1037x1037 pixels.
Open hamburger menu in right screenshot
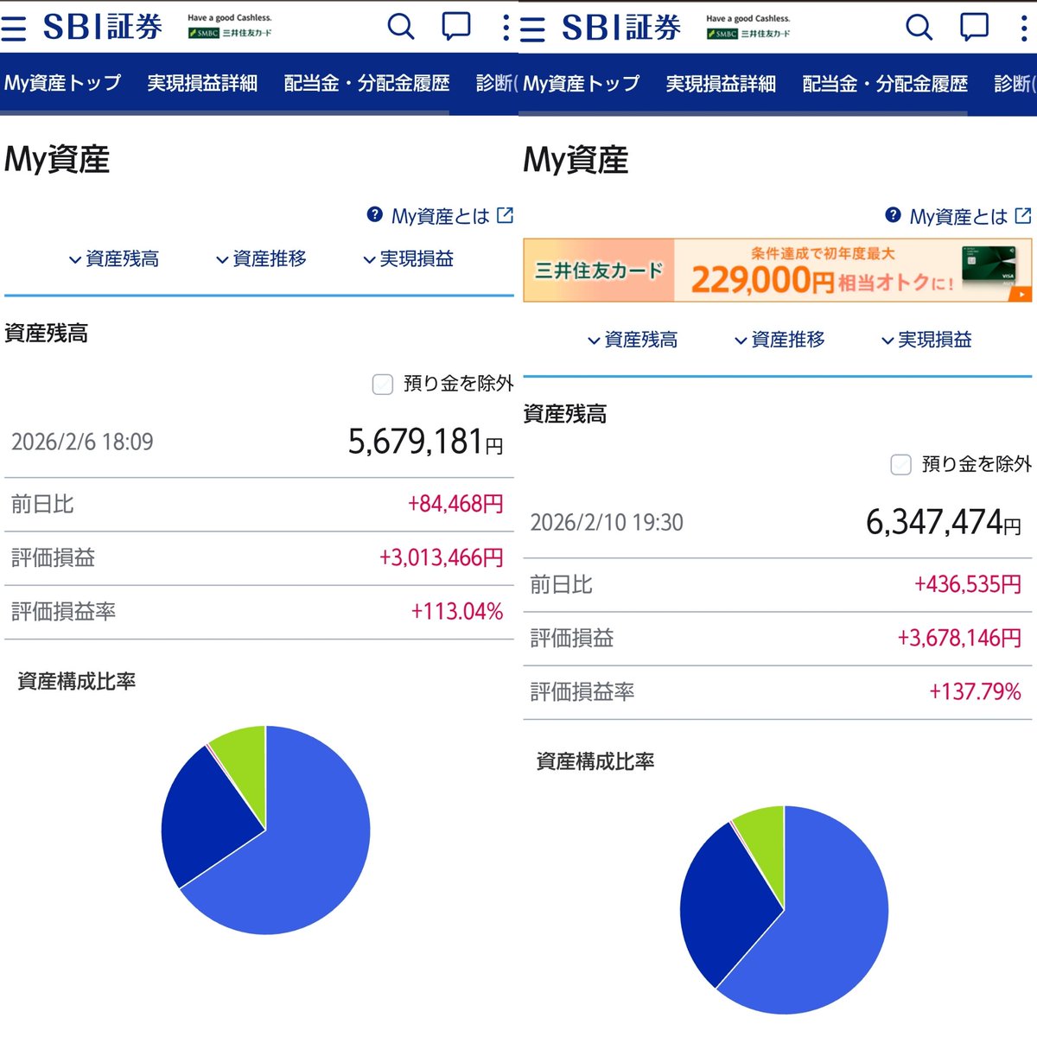point(532,29)
